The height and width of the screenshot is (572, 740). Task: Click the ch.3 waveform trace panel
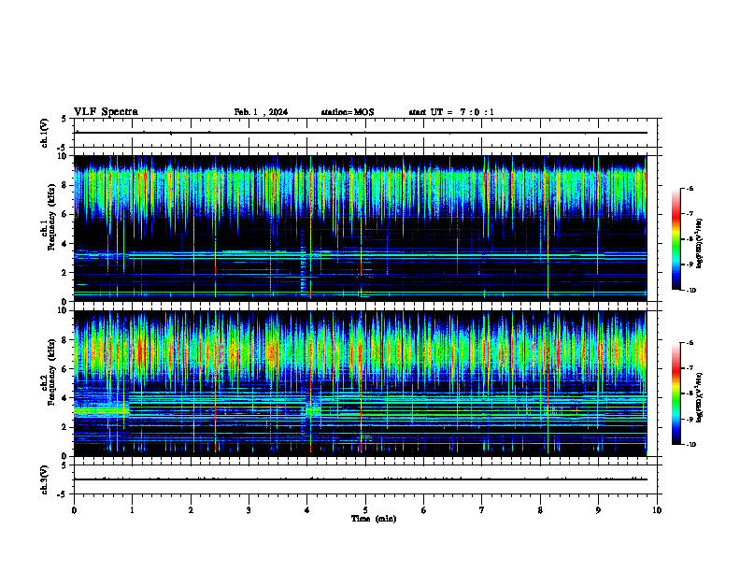[x=365, y=479]
